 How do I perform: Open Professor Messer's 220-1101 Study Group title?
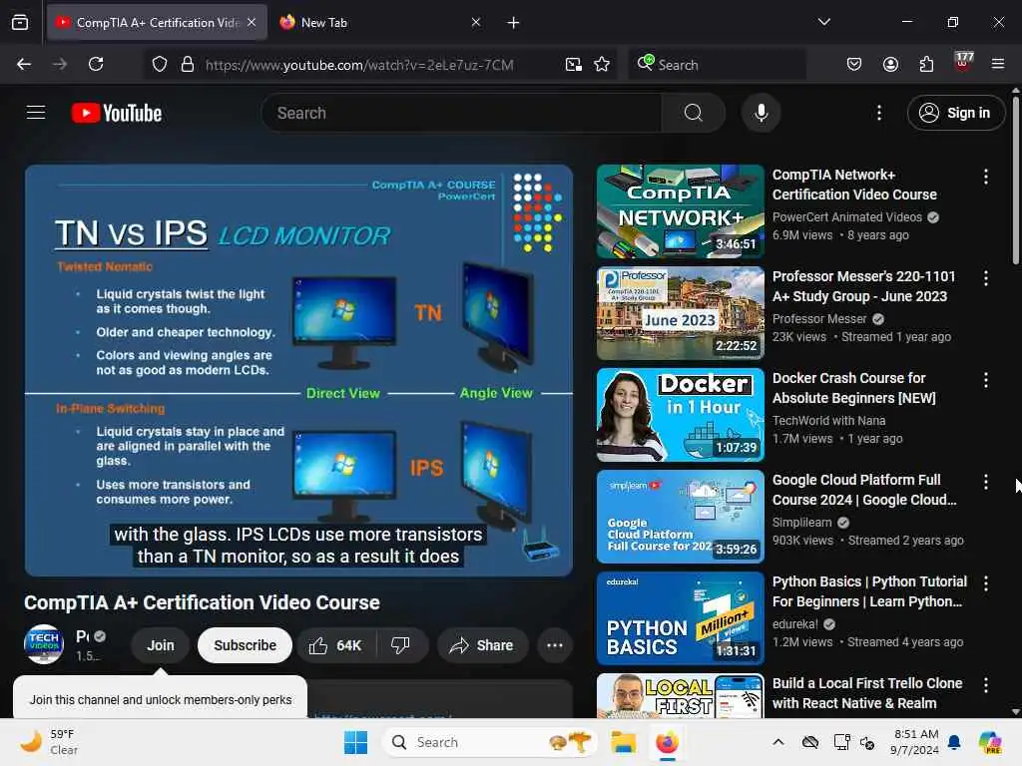(863, 286)
